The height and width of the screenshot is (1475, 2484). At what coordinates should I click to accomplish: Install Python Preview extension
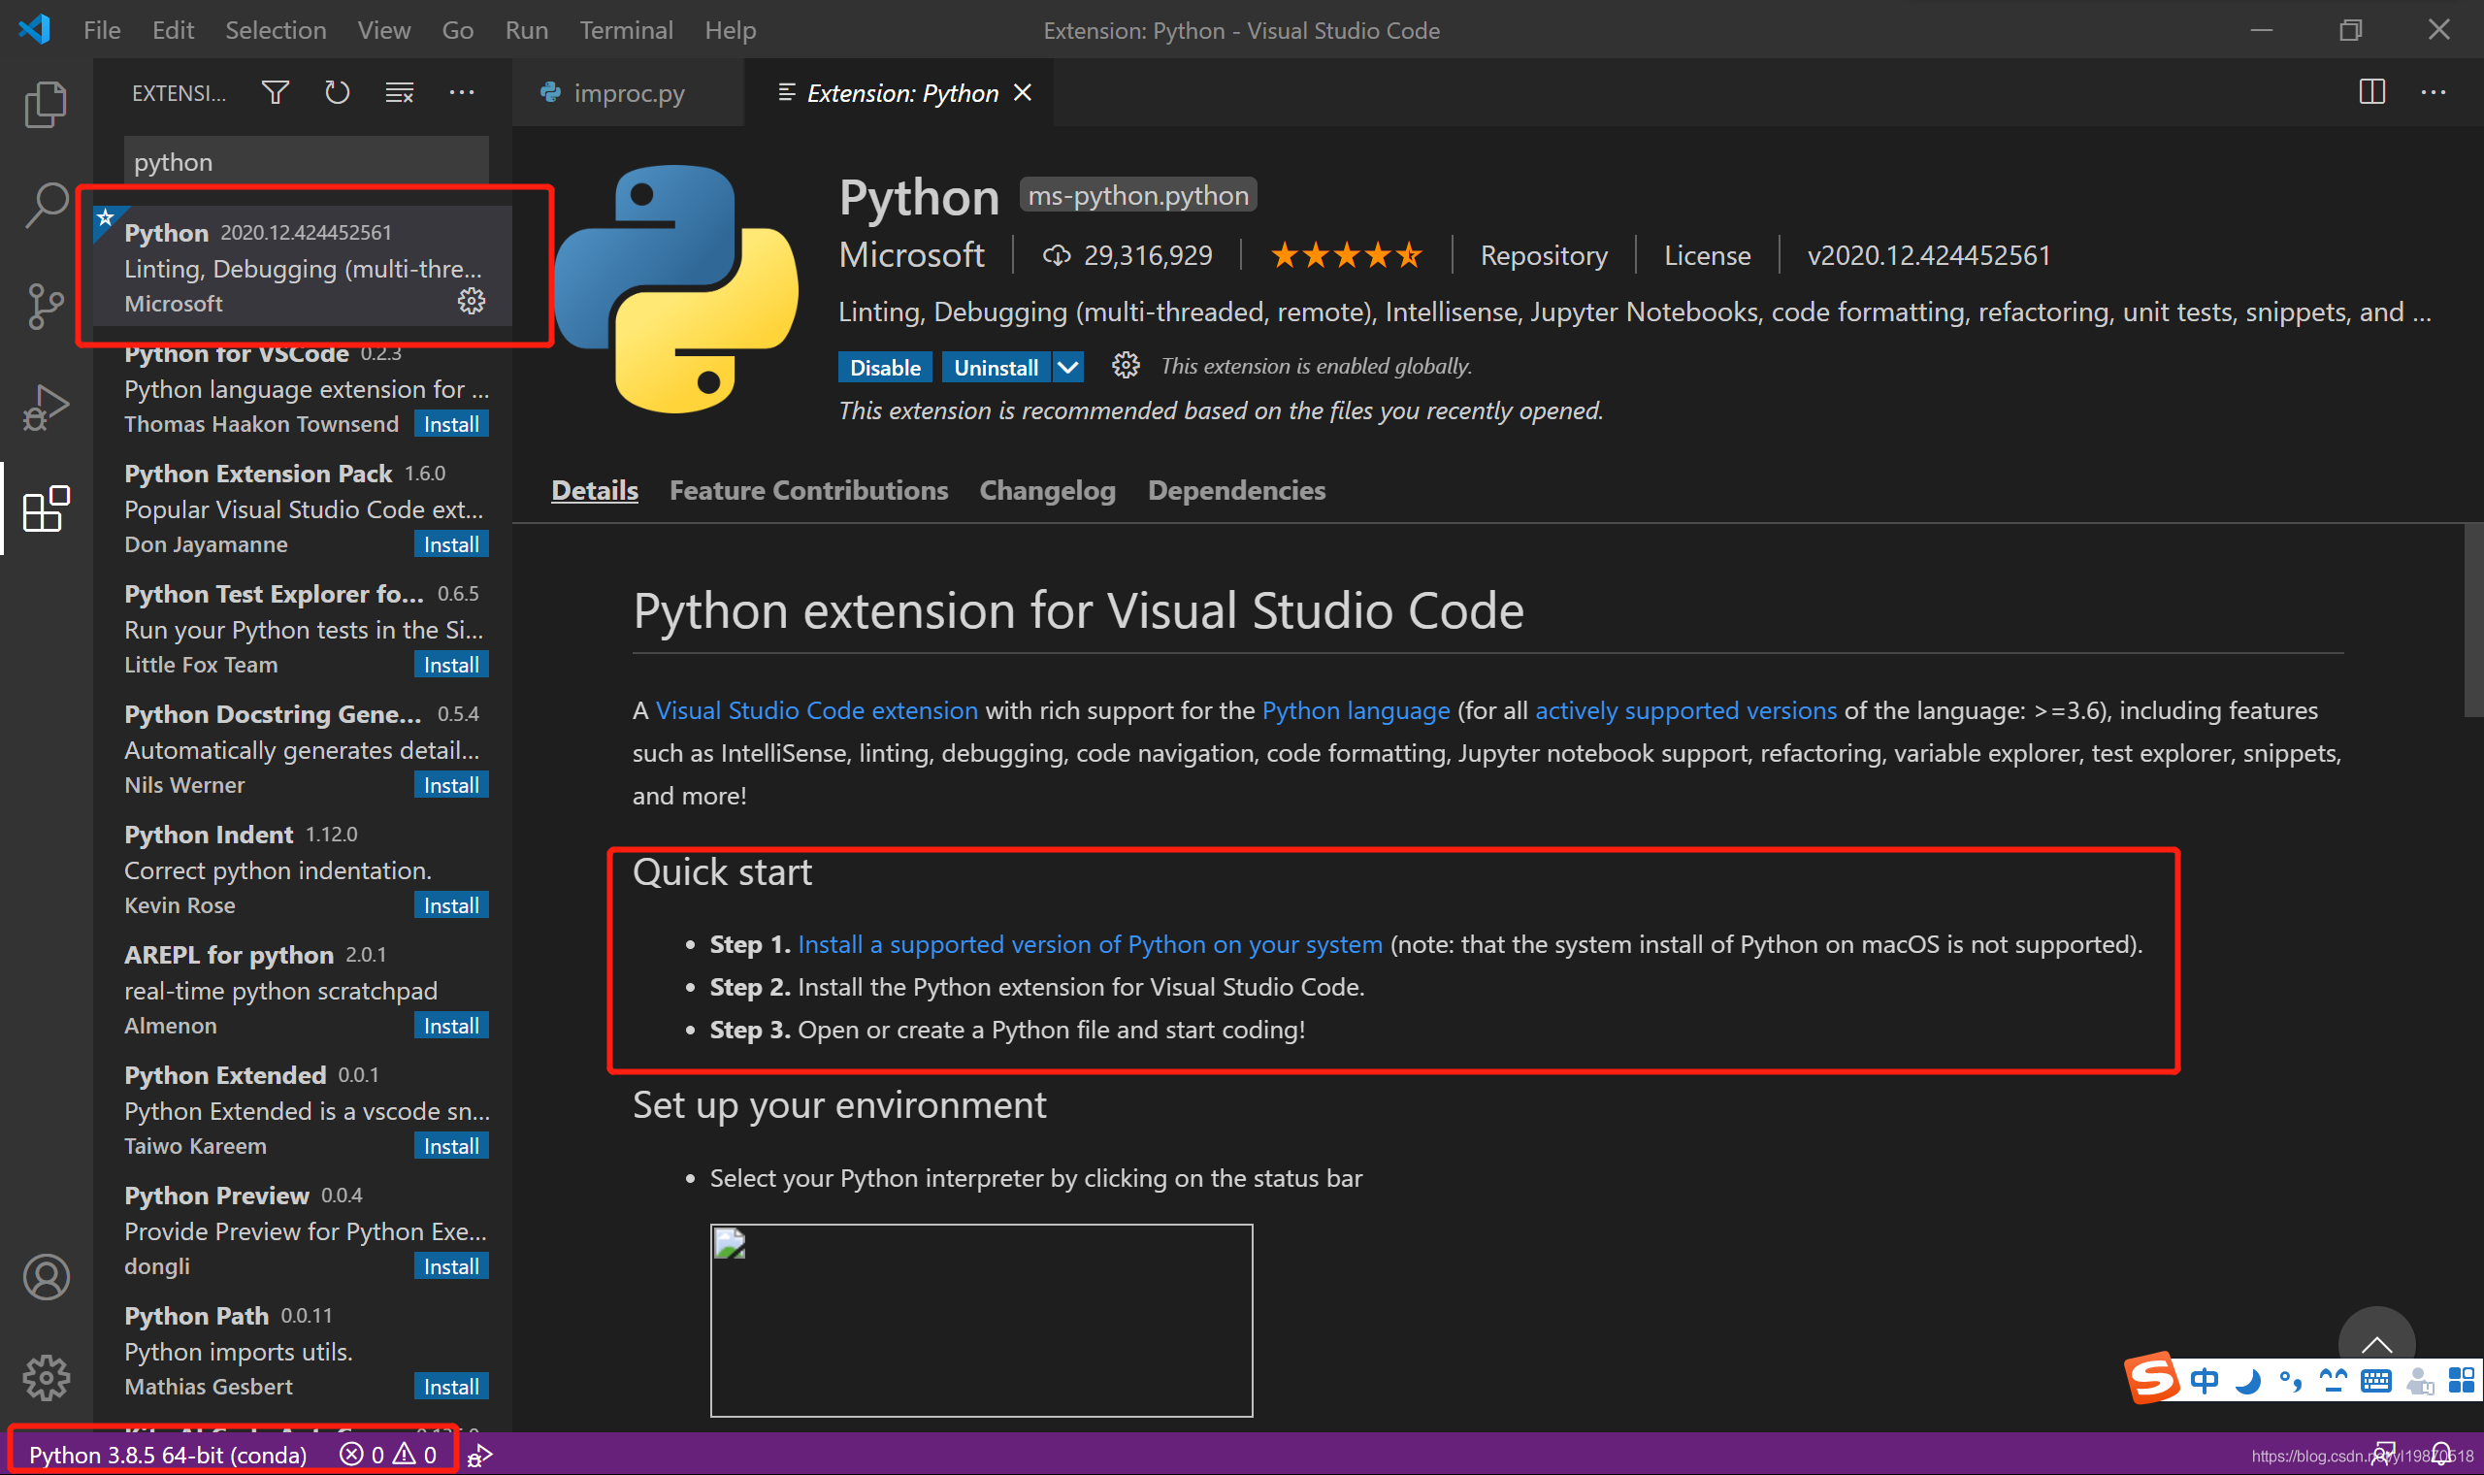pyautogui.click(x=451, y=1266)
